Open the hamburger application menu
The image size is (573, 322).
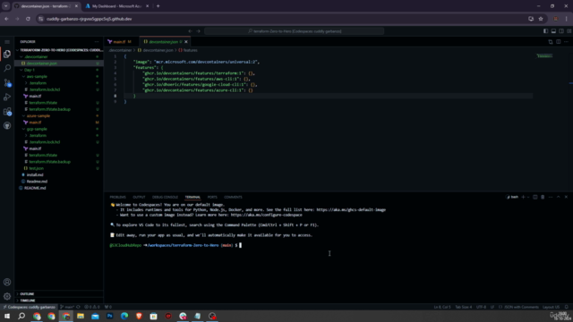click(x=7, y=42)
